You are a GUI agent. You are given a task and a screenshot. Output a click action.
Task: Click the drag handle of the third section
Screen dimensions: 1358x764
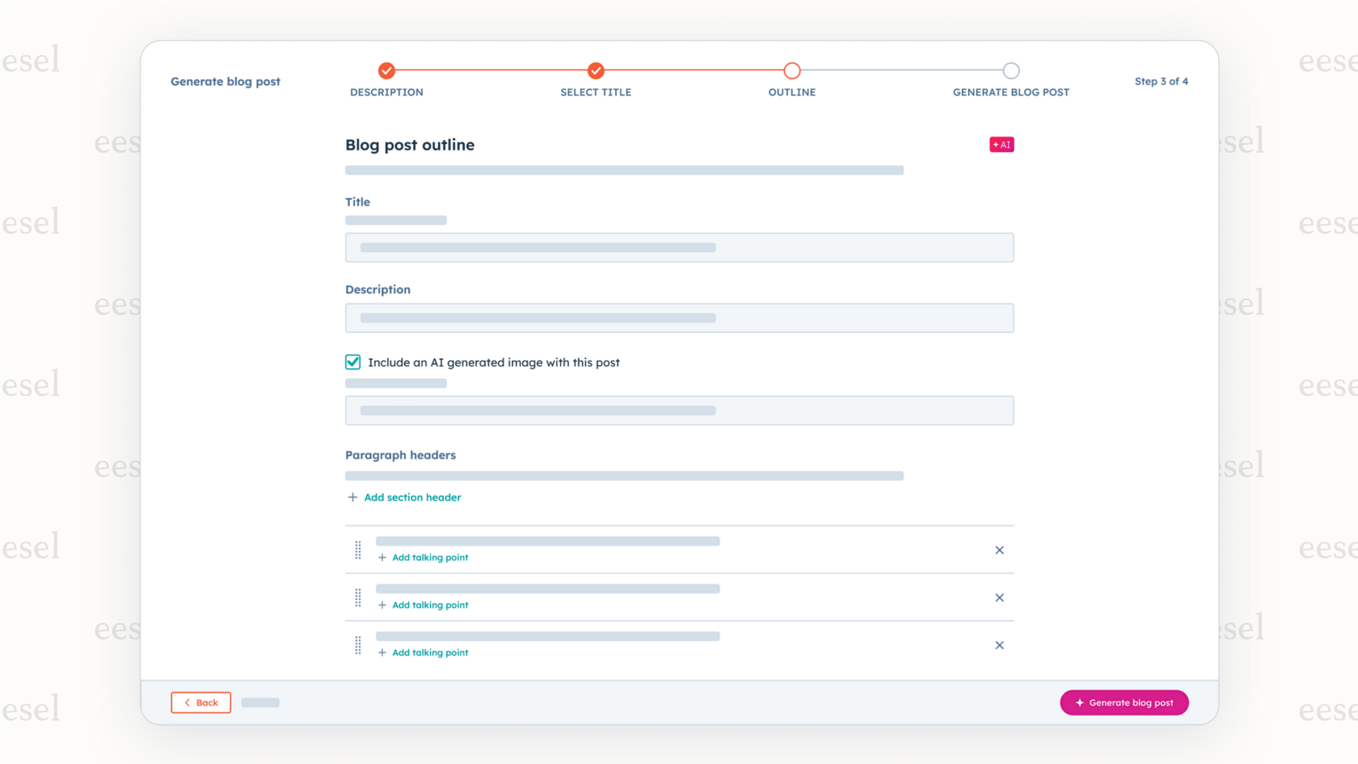[x=358, y=645]
